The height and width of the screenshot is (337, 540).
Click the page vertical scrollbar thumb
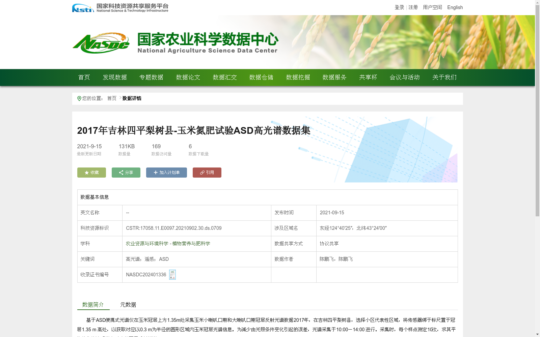point(537,111)
